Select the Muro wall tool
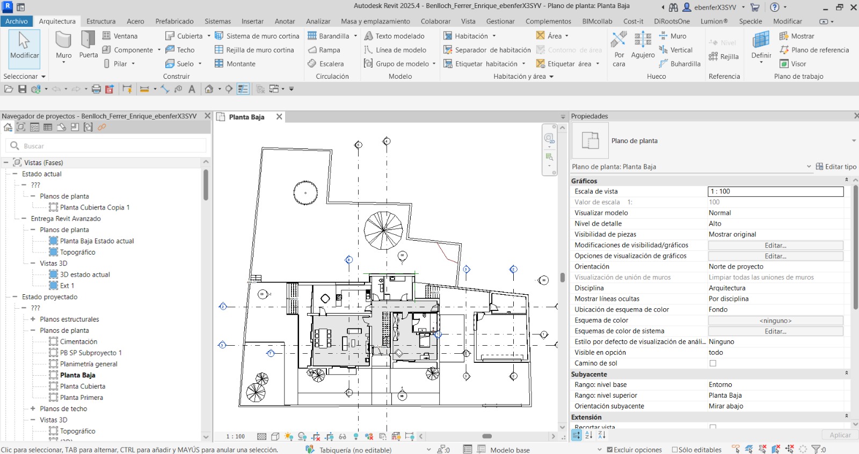Screen dimensions: 859x454 tap(63, 46)
